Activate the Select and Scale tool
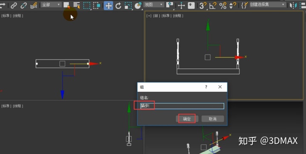This screenshot has width=306, height=154. click(128, 5)
